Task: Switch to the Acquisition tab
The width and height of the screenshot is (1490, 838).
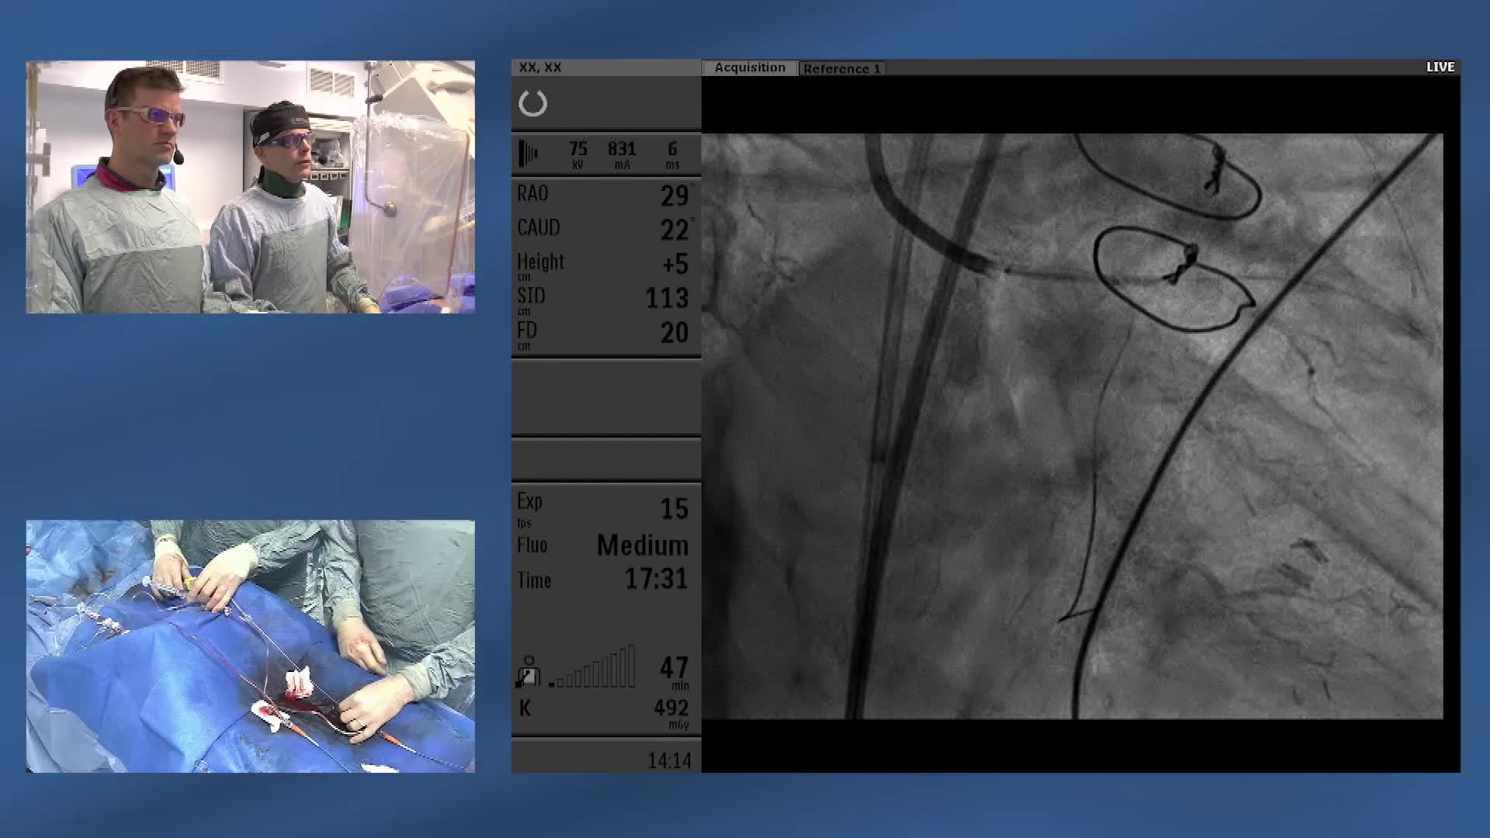Action: [x=749, y=68]
